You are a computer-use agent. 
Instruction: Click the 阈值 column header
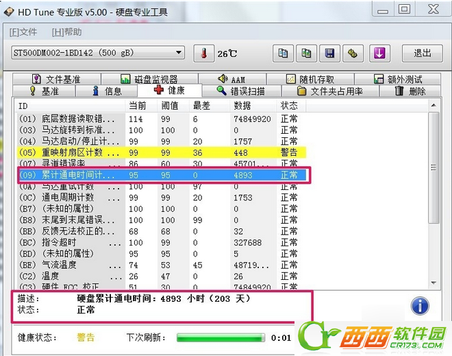tap(173, 106)
